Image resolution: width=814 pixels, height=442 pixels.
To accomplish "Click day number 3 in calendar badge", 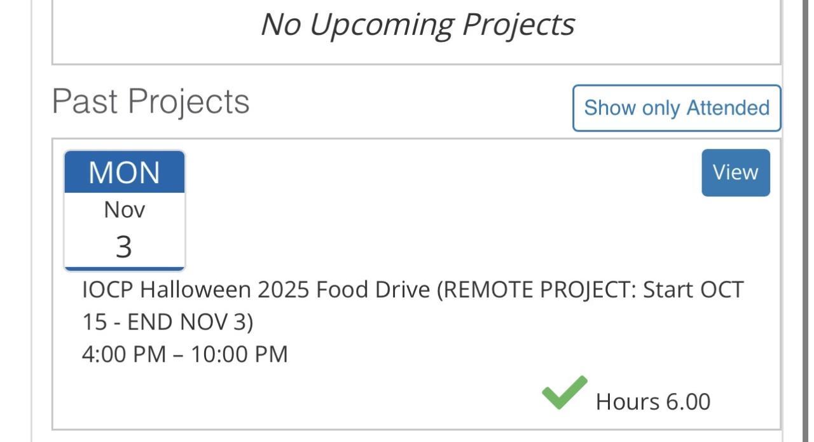I will point(124,247).
